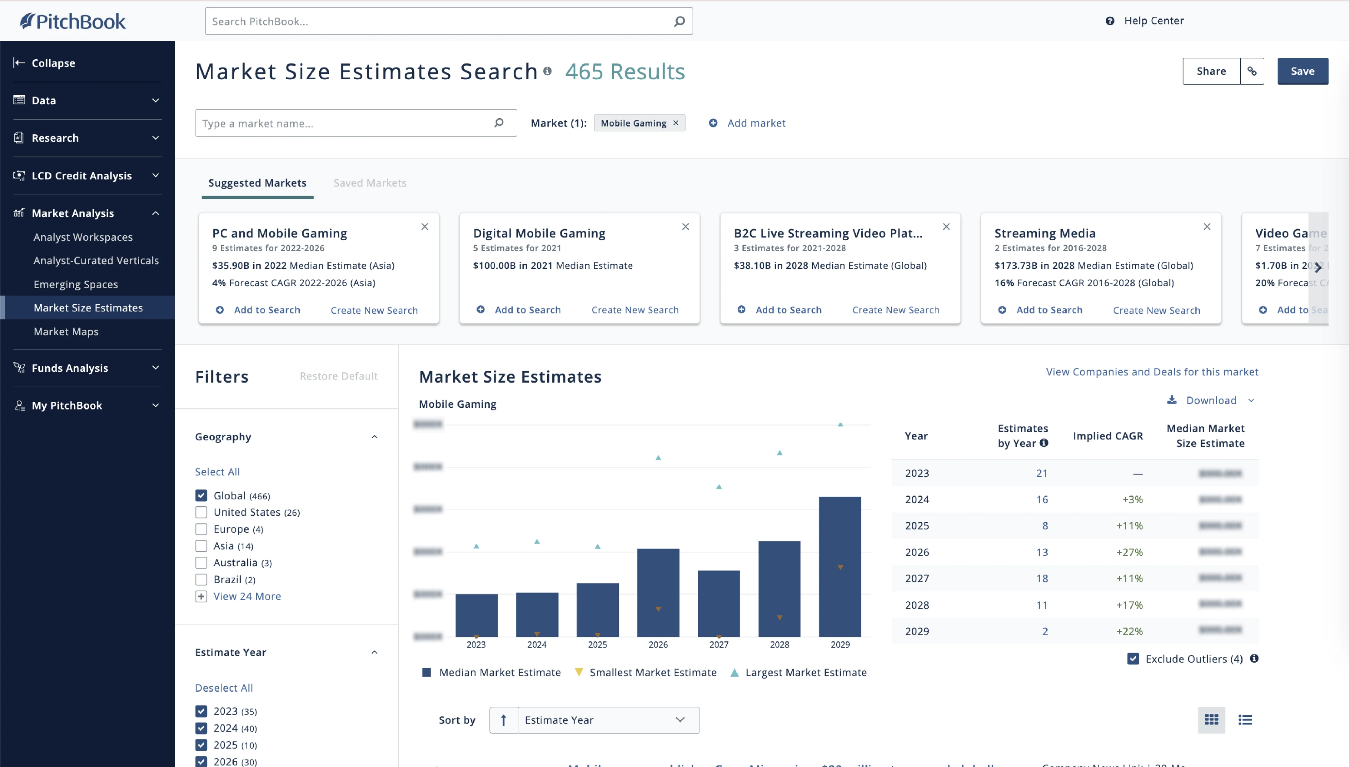The image size is (1349, 767).
Task: Switch to grid view icon
Action: pos(1212,720)
